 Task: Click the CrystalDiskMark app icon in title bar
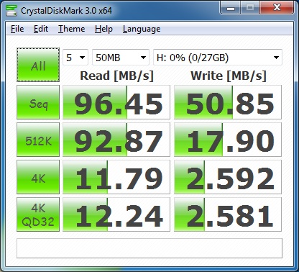[11, 10]
